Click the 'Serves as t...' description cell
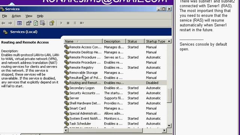 pos(114,57)
